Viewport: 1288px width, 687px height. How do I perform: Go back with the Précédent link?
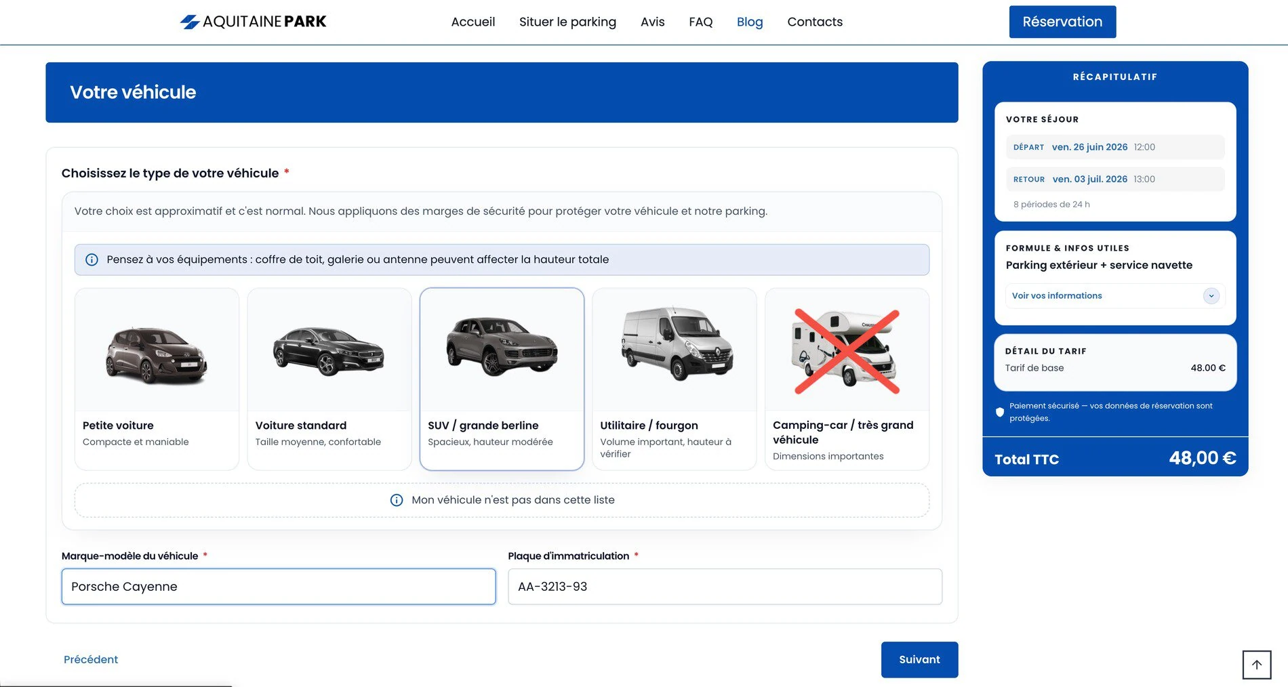click(91, 659)
